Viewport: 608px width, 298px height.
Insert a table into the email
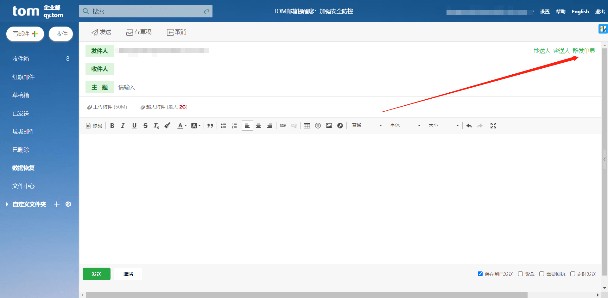click(x=307, y=126)
